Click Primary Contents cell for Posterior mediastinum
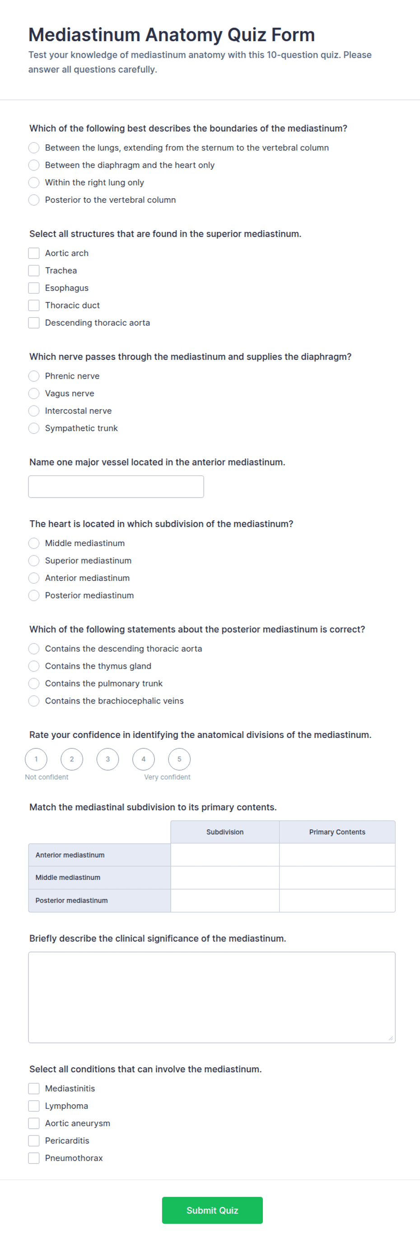Viewport: 420px width, 1246px height. [x=337, y=900]
